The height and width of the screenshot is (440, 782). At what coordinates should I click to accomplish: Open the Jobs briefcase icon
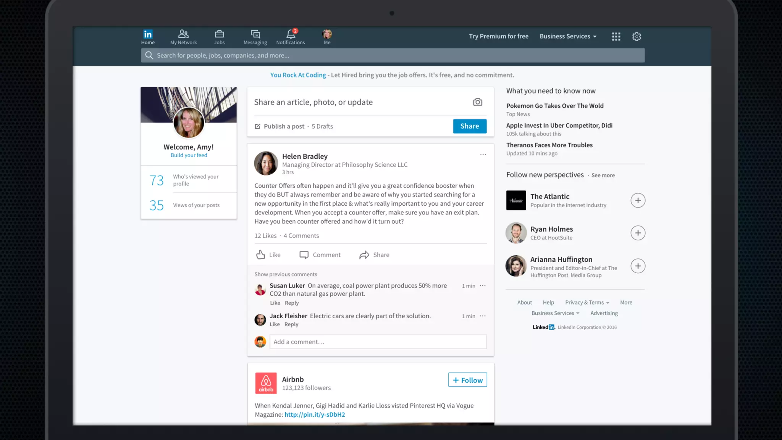pyautogui.click(x=219, y=34)
